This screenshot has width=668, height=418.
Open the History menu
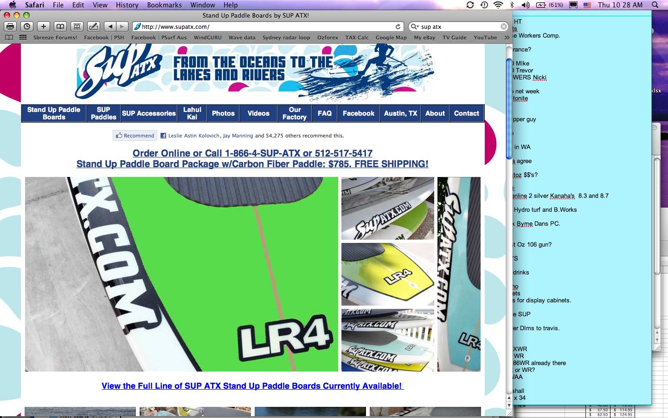(x=127, y=5)
